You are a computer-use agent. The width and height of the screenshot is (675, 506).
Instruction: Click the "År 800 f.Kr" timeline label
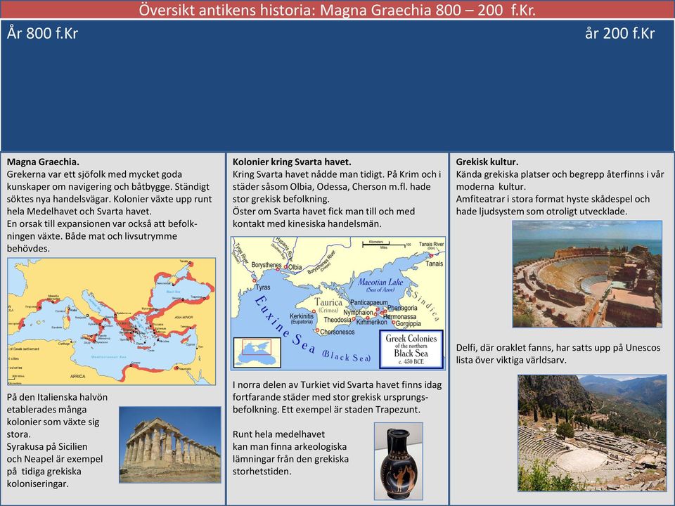point(43,33)
